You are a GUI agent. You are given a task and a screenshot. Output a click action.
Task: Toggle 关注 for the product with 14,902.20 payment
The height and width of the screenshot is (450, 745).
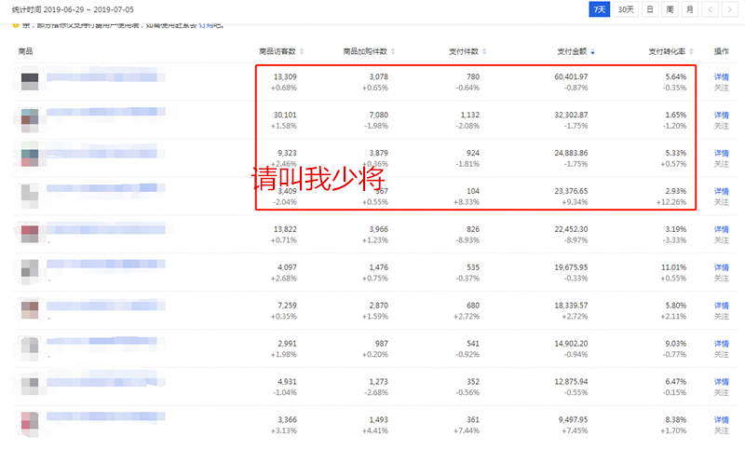721,355
